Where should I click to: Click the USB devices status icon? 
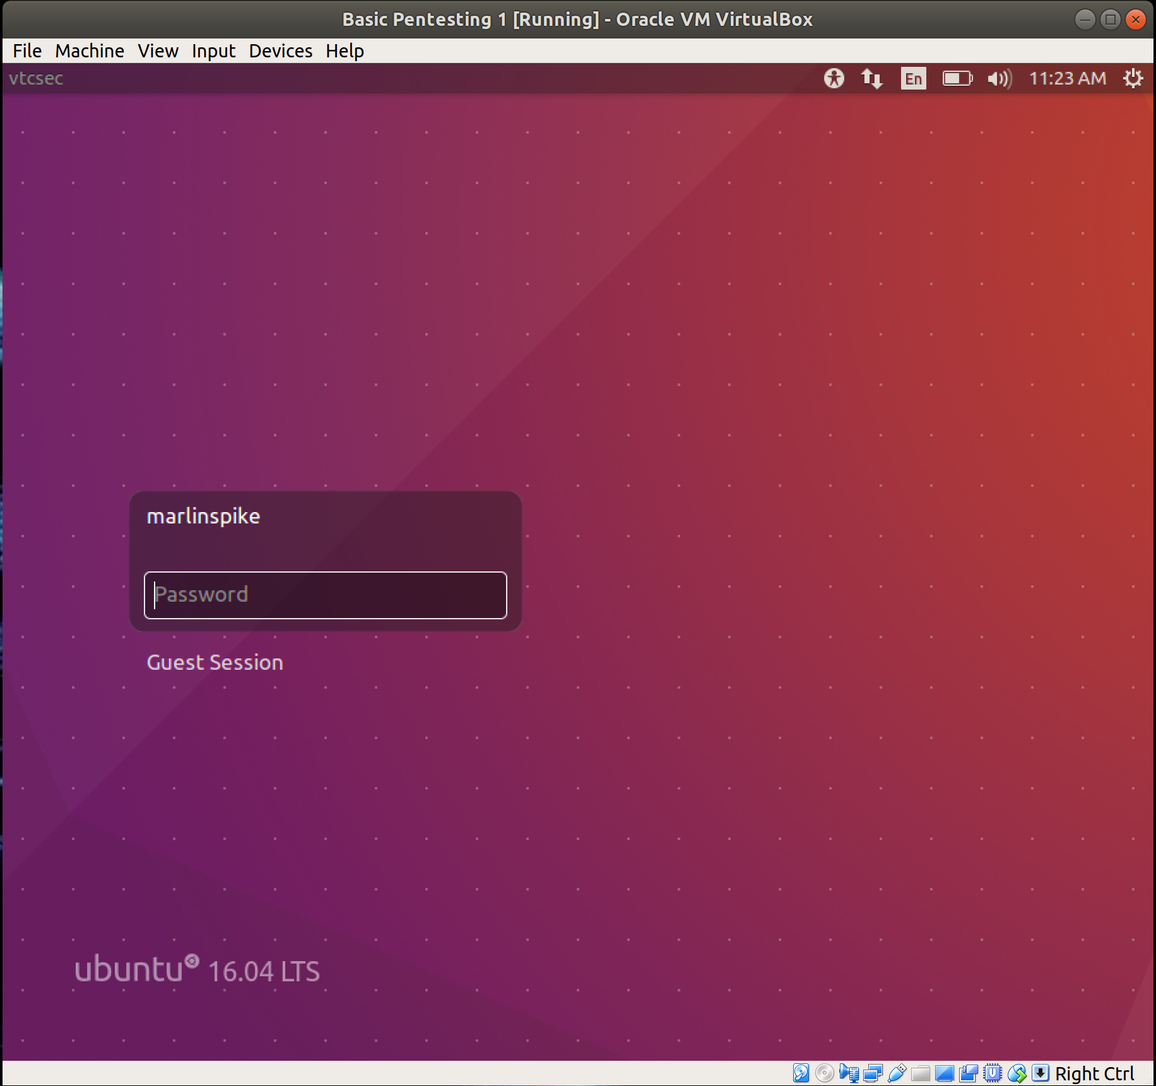897,1073
